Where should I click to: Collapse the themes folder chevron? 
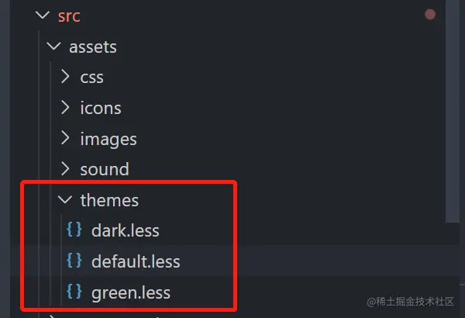pos(65,199)
